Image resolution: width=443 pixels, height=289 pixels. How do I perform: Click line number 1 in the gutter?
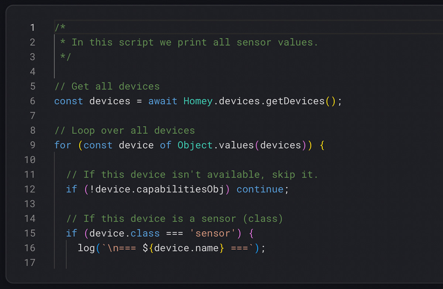coord(32,28)
